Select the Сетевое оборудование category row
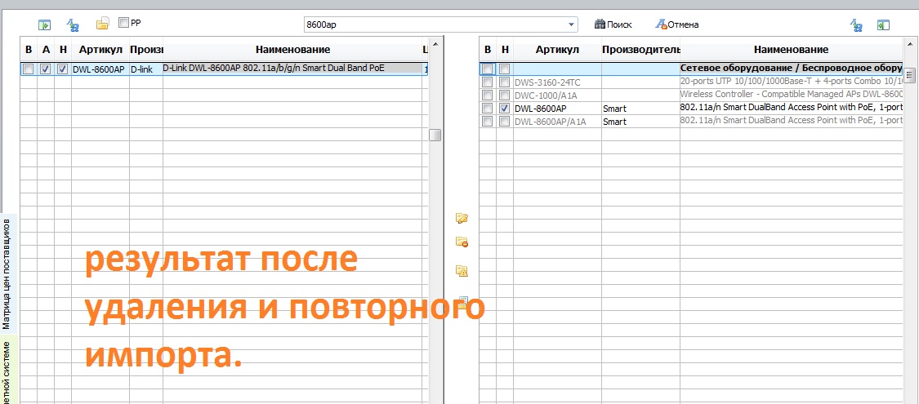Image resolution: width=919 pixels, height=404 pixels. tap(690, 69)
